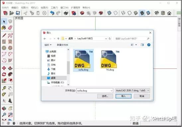Select the Push/Pull tool
This screenshot has width=182, height=127.
(10, 68)
